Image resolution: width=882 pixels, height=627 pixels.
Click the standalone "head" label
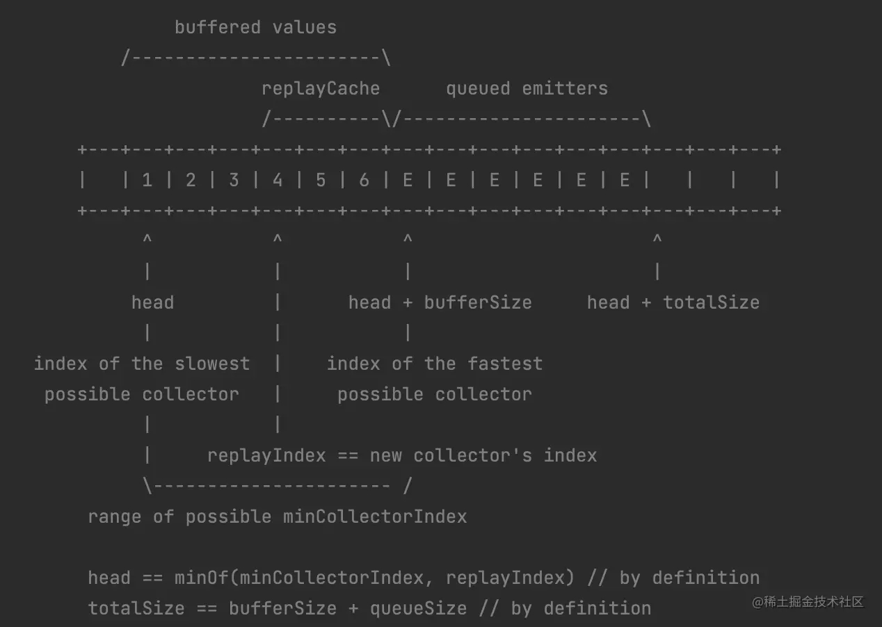pos(152,302)
